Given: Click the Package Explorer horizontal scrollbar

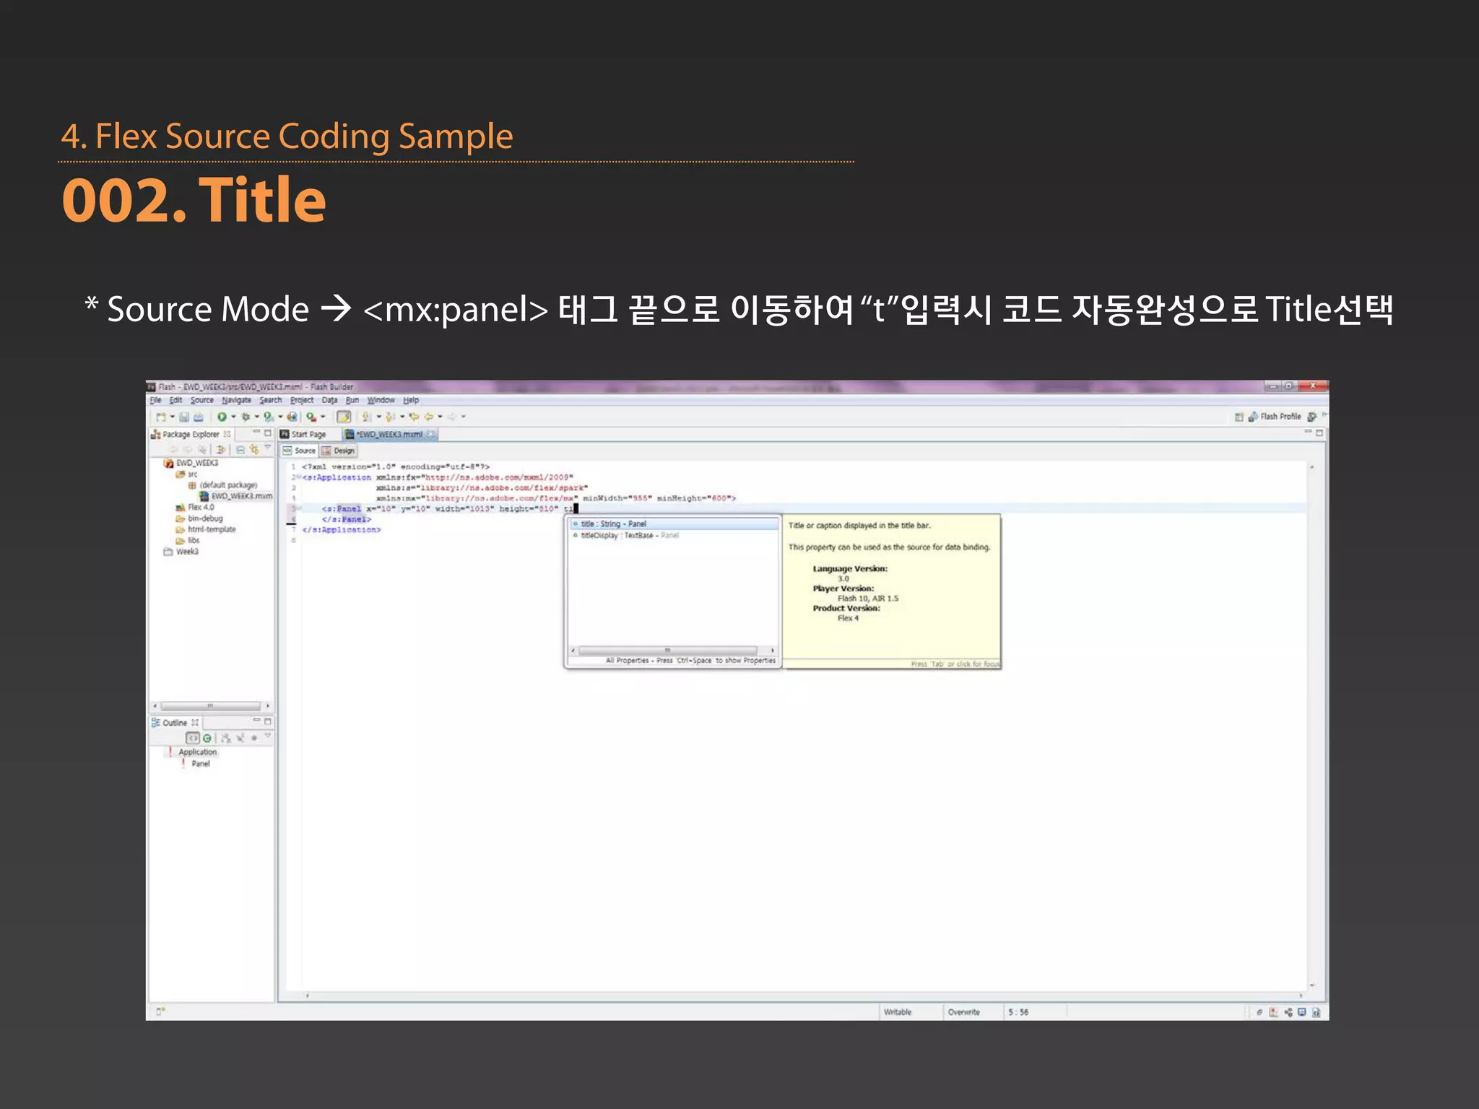Looking at the screenshot, I should click(x=210, y=706).
